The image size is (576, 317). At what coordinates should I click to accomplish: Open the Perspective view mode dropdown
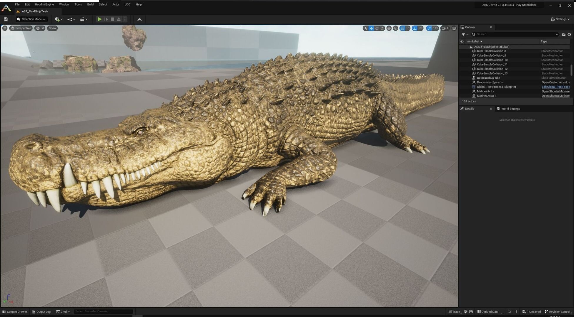21,28
